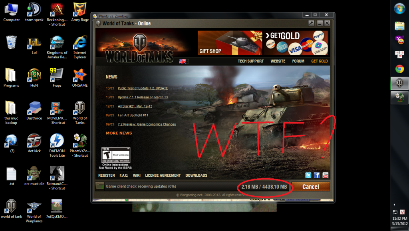The height and width of the screenshot is (231, 409).
Task: Go to the FORUM menu item
Action: pyautogui.click(x=298, y=61)
